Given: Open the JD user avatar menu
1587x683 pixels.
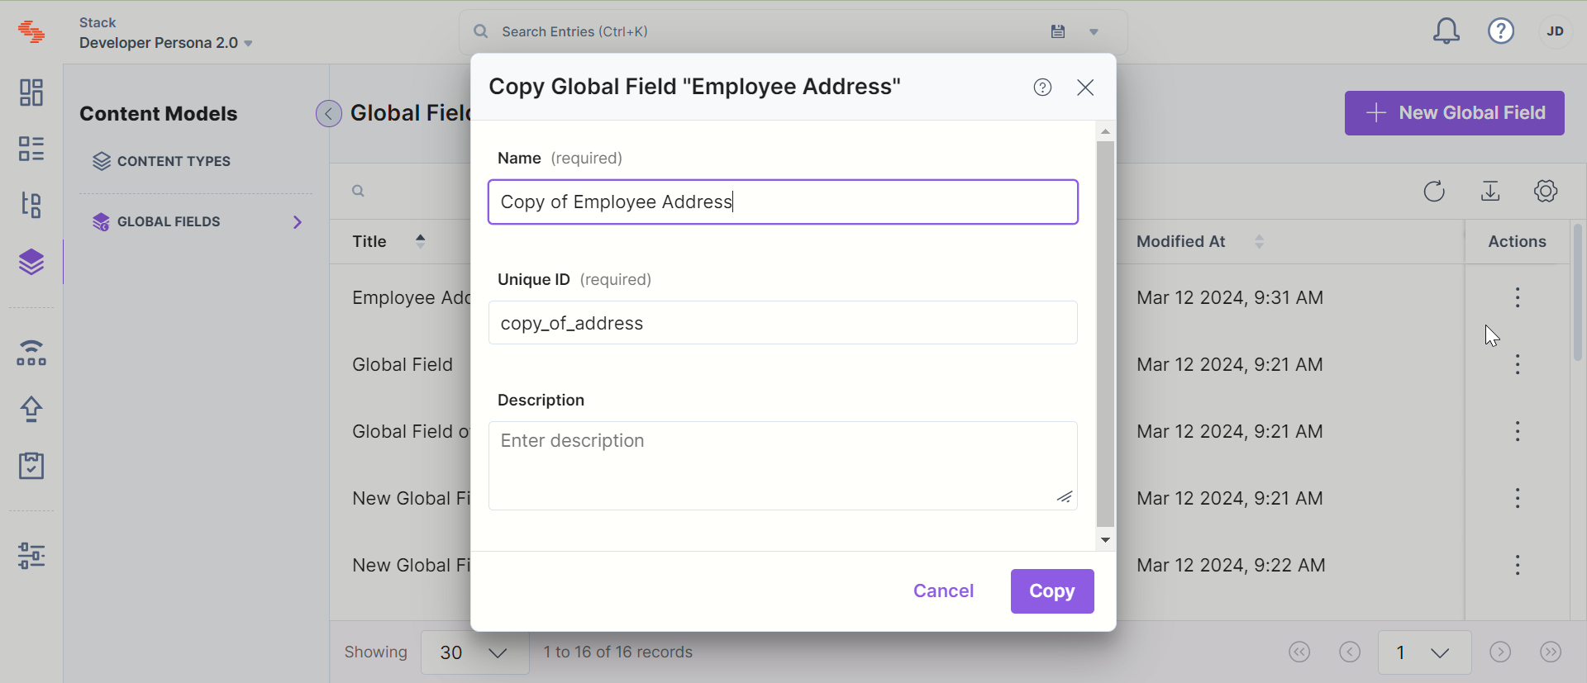Looking at the screenshot, I should tap(1556, 31).
